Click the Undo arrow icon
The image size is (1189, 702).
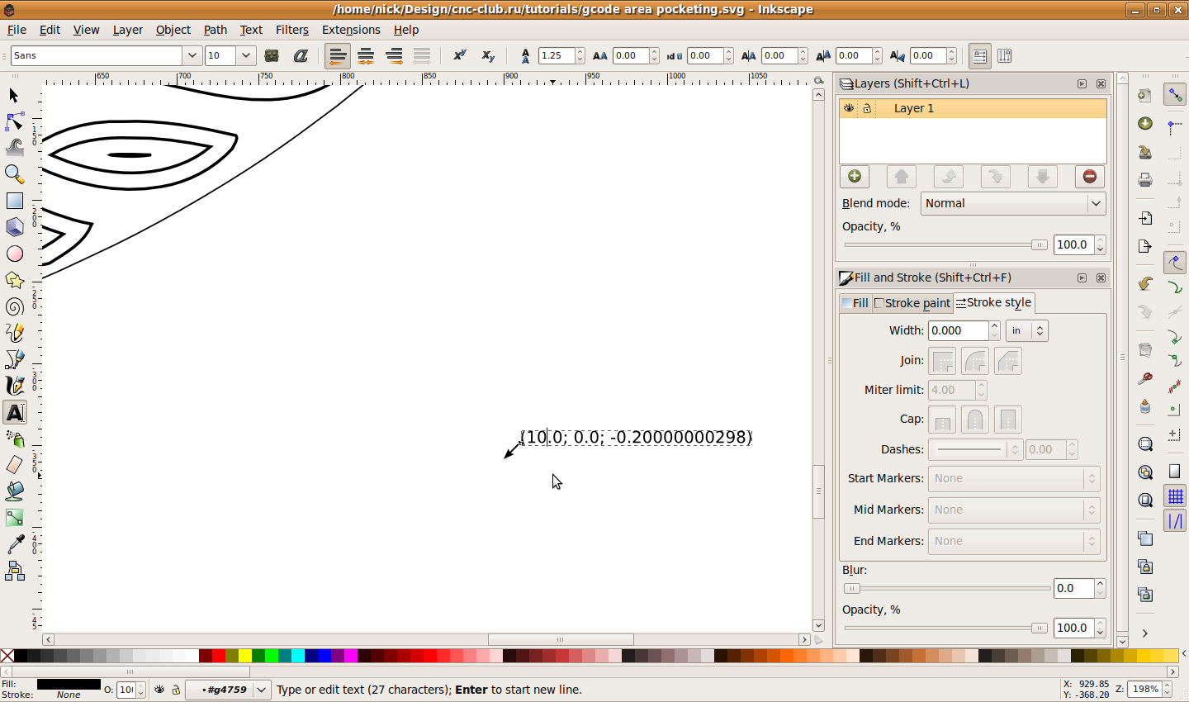point(1145,284)
